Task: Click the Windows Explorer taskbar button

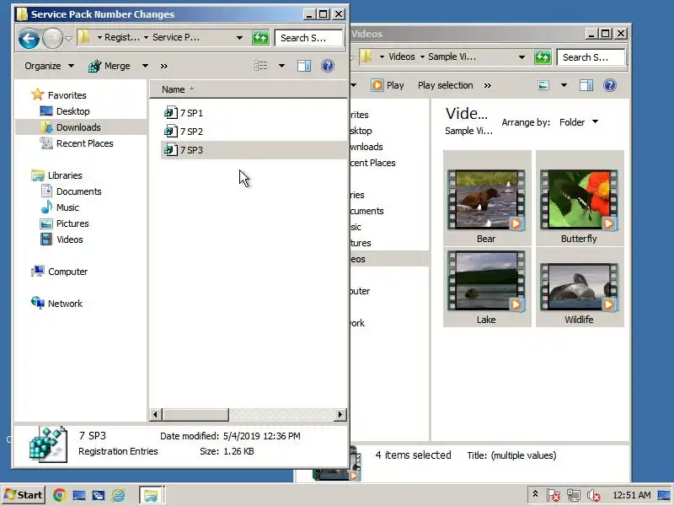Action: click(x=151, y=495)
